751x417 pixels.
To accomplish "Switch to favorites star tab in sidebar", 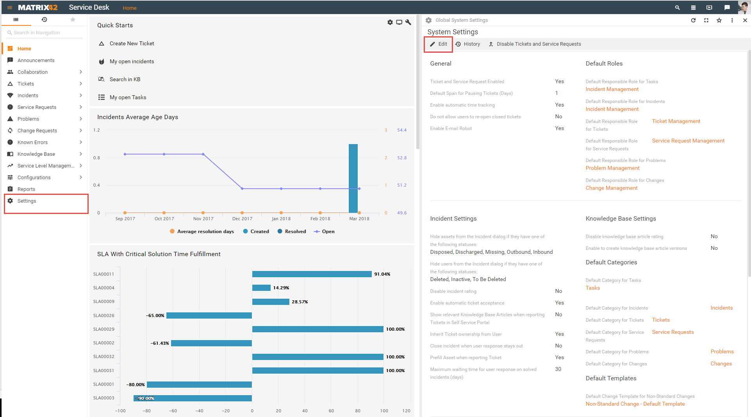I will click(73, 20).
